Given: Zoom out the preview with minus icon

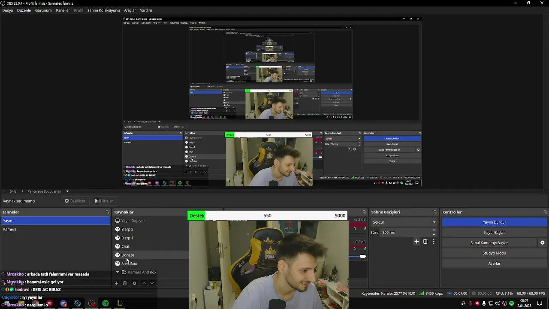Looking at the screenshot, I should point(4,191).
